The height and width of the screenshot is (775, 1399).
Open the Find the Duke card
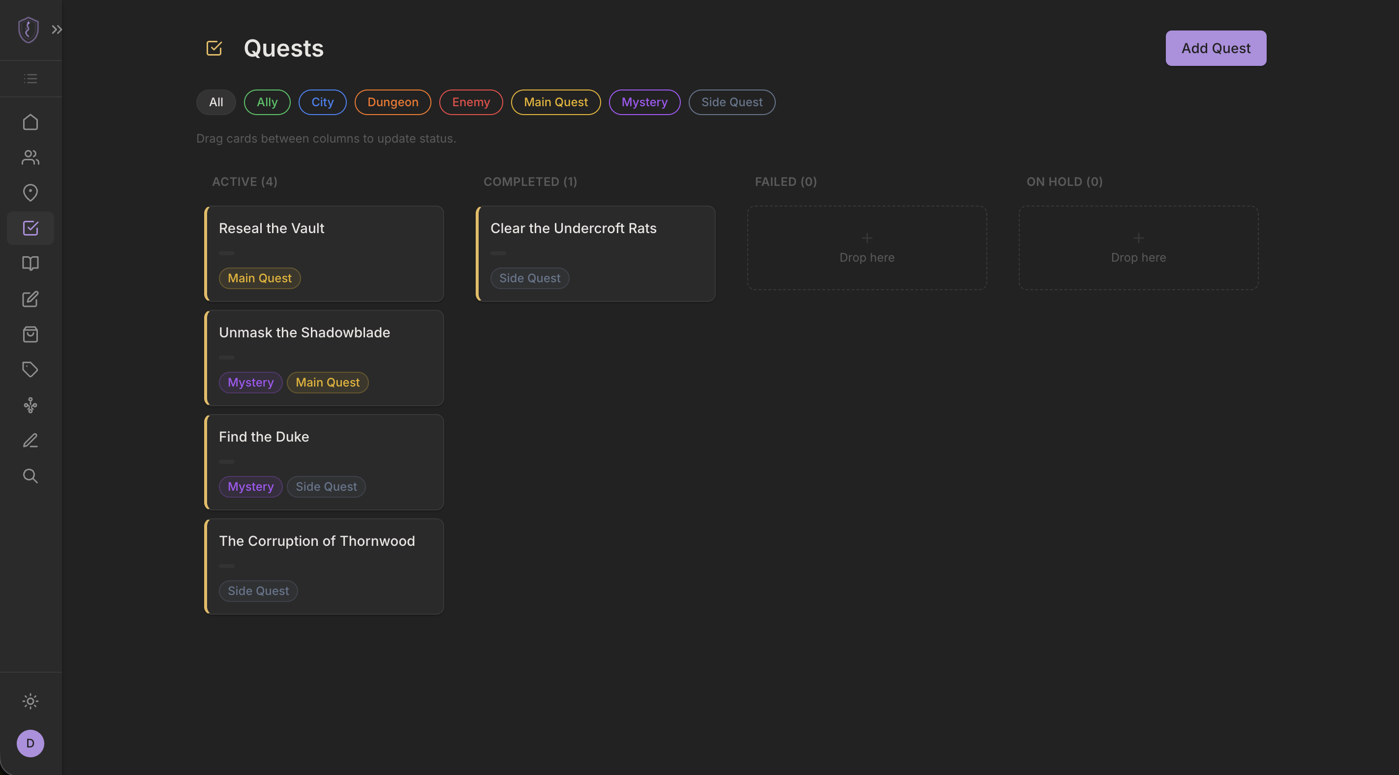tap(324, 462)
